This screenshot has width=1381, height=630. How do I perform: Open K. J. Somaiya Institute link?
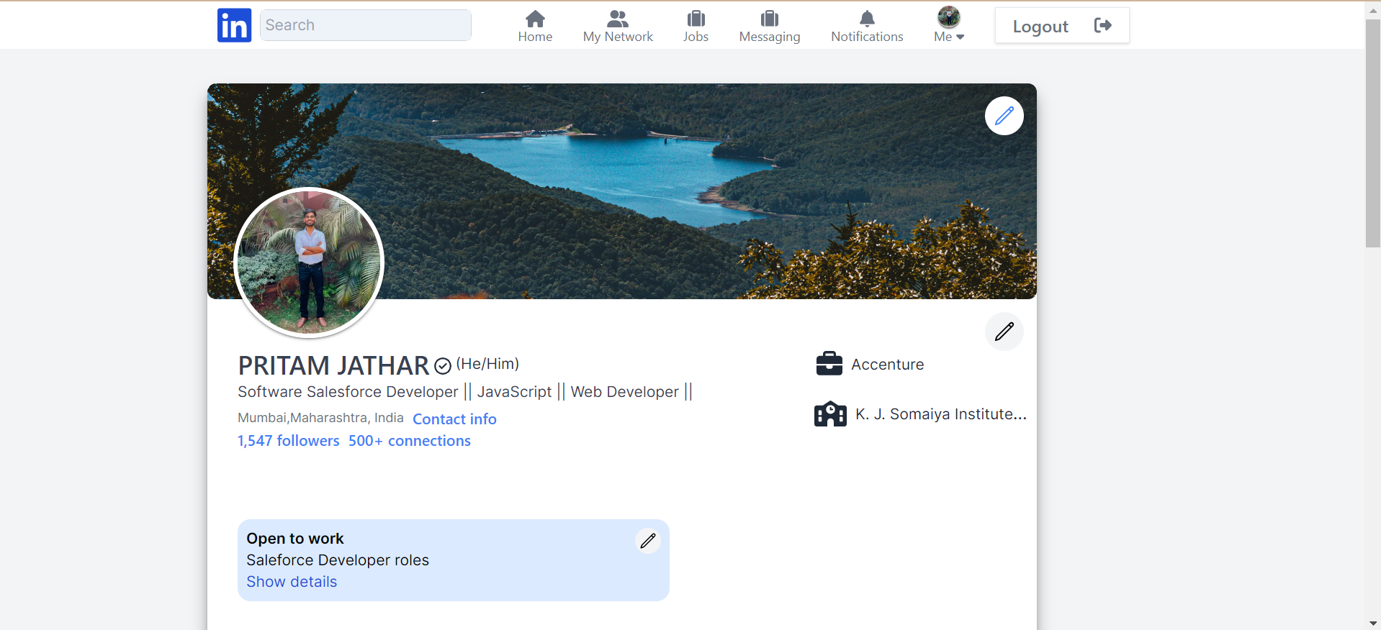[940, 414]
